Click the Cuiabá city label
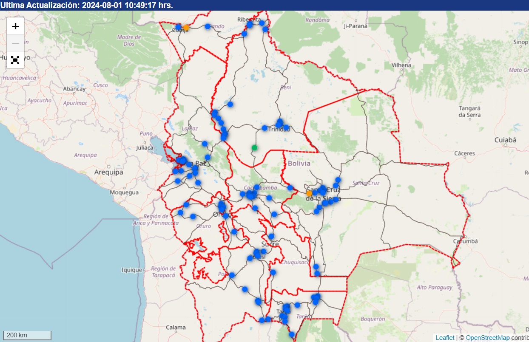The height and width of the screenshot is (342, 529). coord(505,140)
